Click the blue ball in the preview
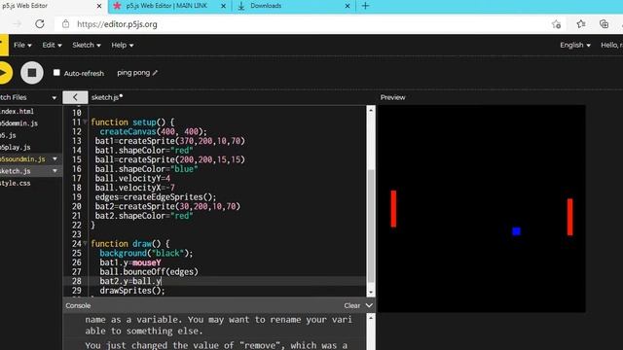This screenshot has width=623, height=350. [x=516, y=231]
